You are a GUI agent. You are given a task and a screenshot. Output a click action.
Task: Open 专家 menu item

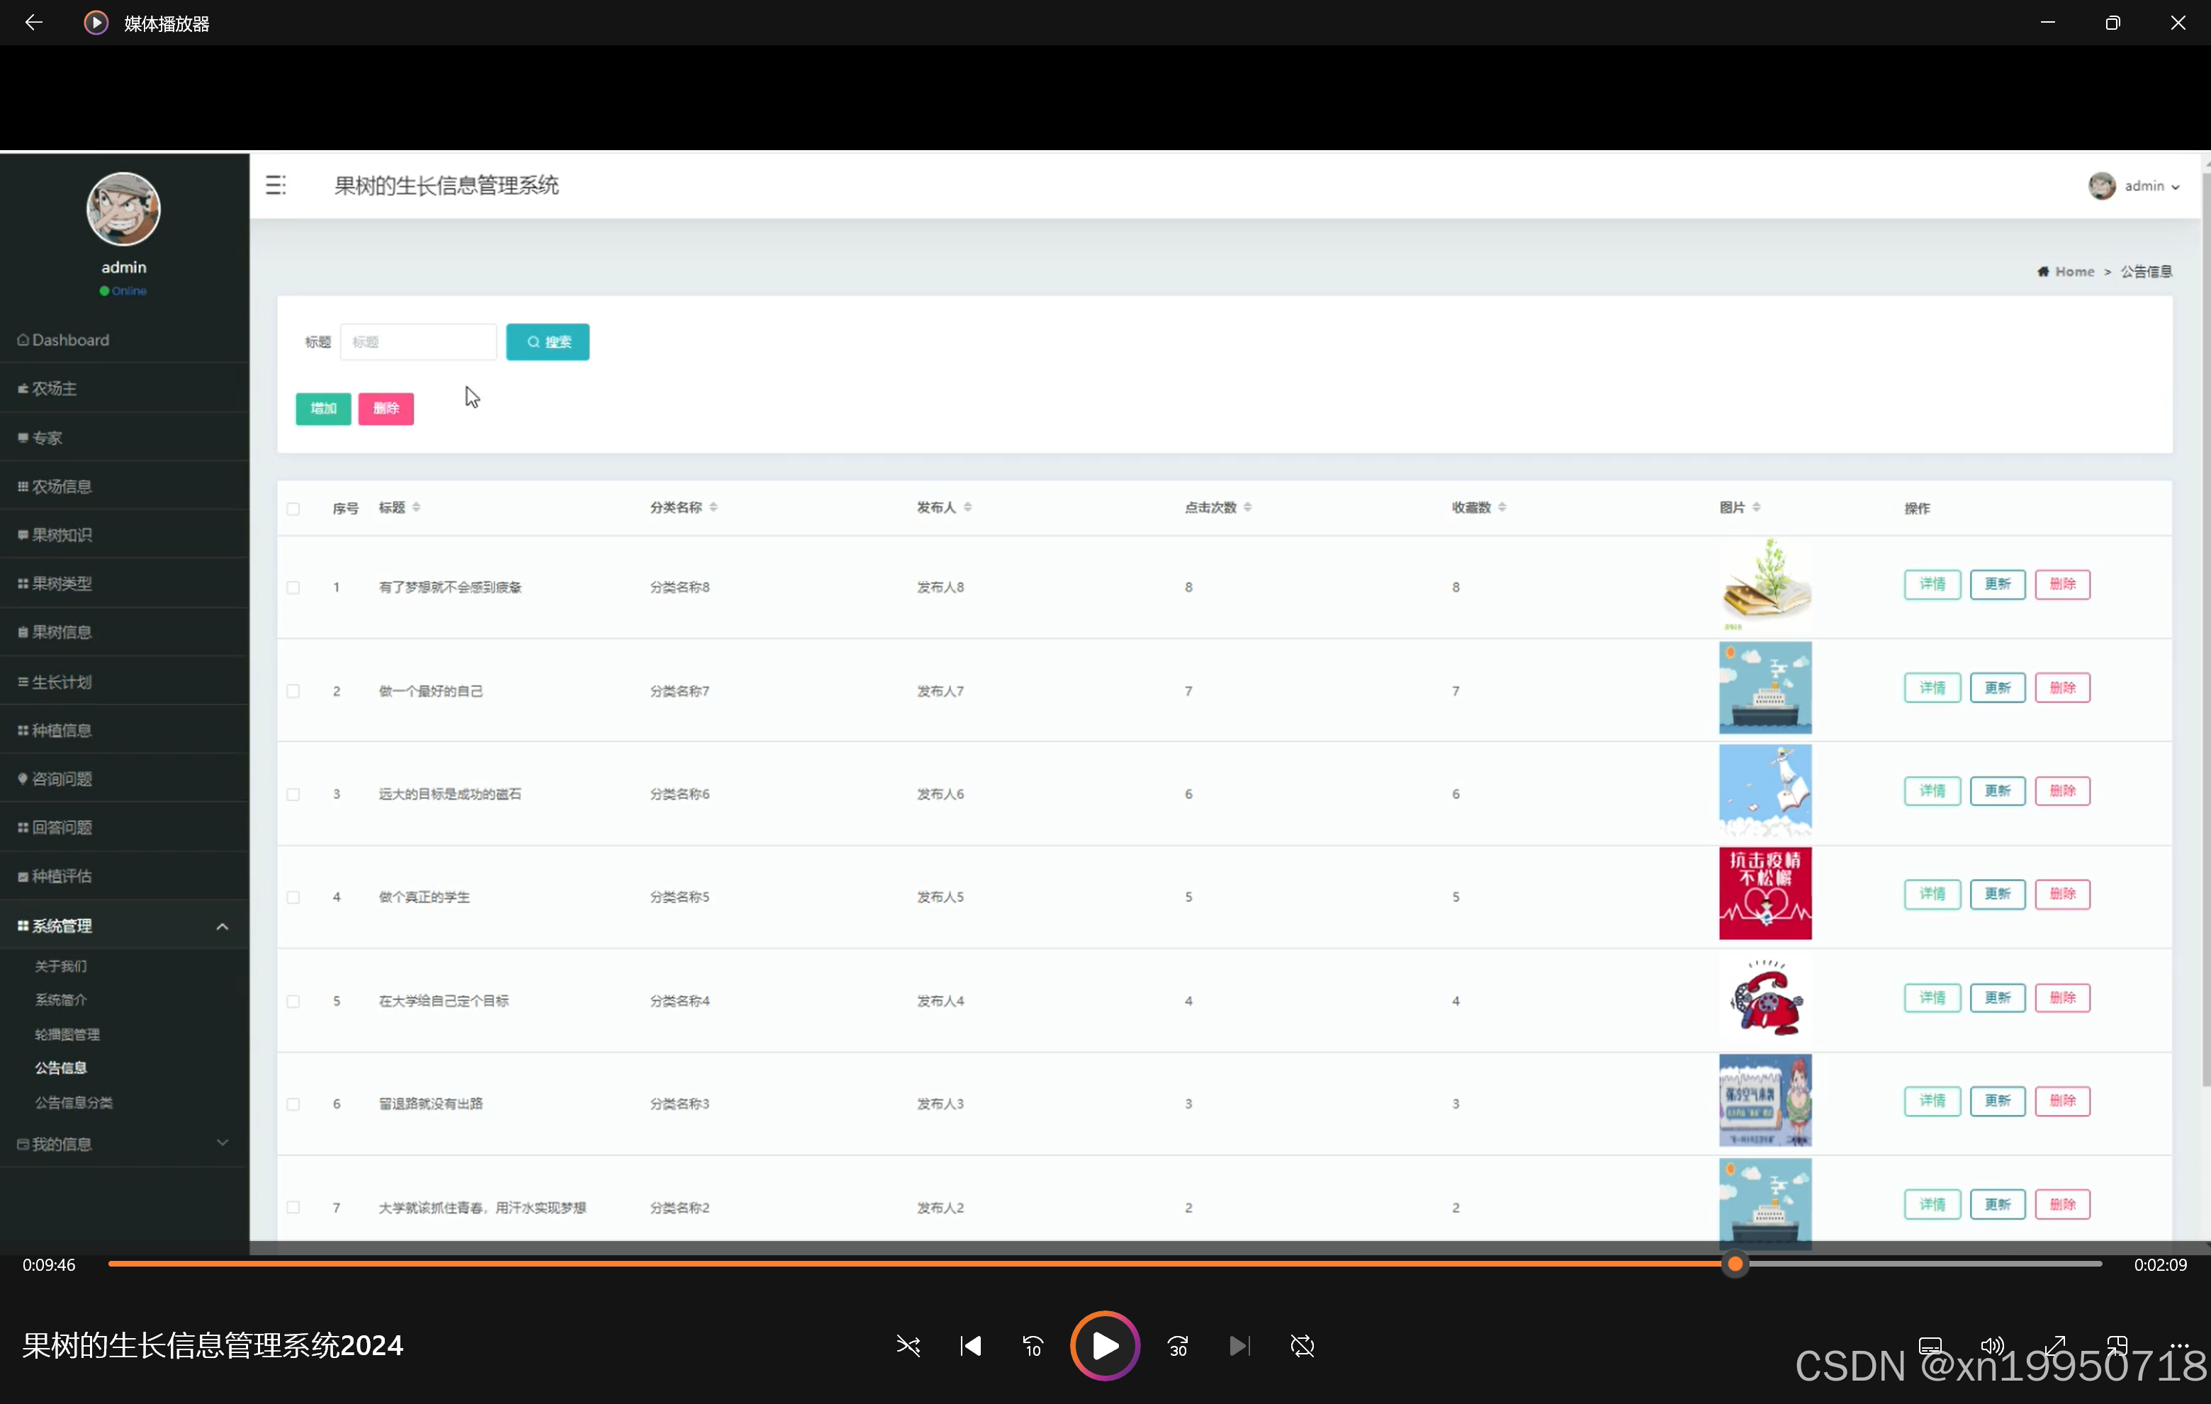(x=124, y=438)
